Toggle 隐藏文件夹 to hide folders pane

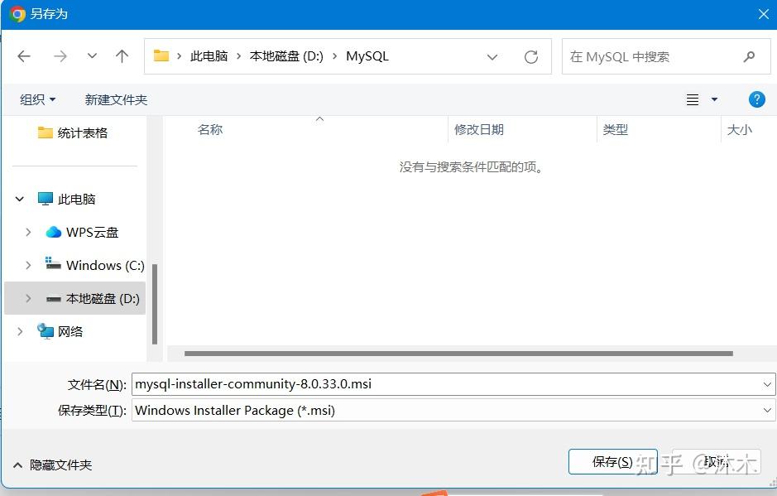click(52, 465)
